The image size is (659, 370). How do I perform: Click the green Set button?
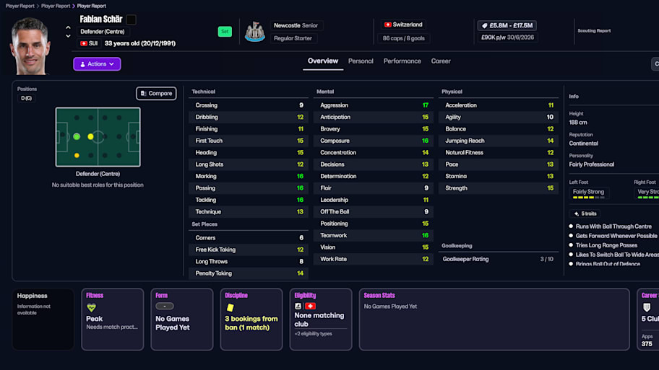[225, 32]
